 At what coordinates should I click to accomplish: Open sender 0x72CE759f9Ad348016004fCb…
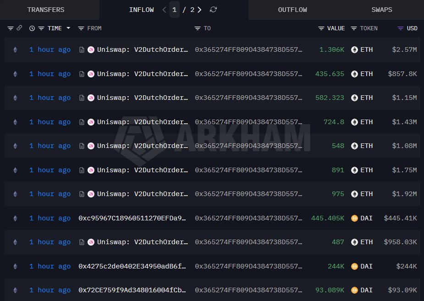tap(132, 290)
